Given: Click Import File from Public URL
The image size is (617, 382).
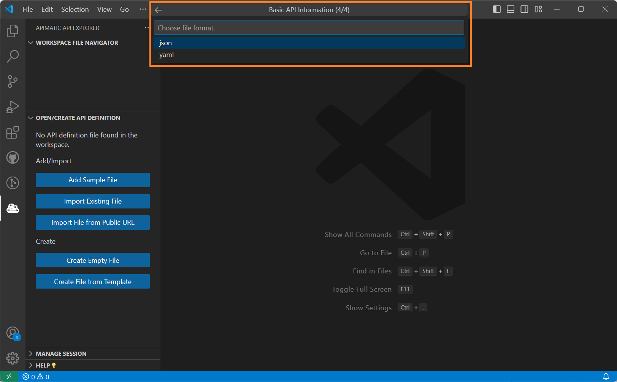Looking at the screenshot, I should (x=93, y=223).
